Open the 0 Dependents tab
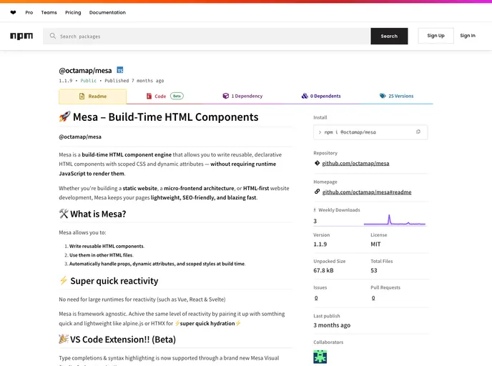Image resolution: width=492 pixels, height=366 pixels. tap(321, 96)
